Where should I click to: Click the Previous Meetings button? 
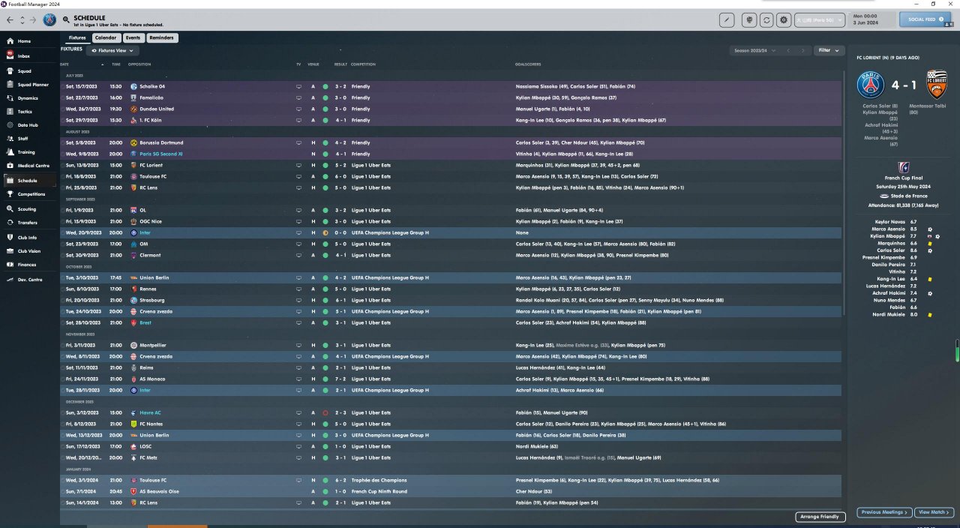click(885, 512)
